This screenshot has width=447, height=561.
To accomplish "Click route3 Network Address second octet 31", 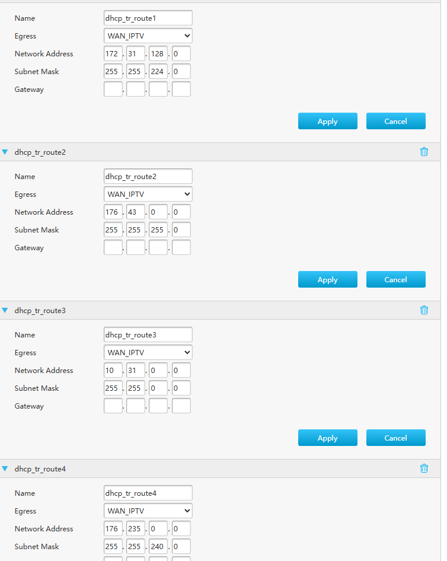I will pyautogui.click(x=136, y=370).
